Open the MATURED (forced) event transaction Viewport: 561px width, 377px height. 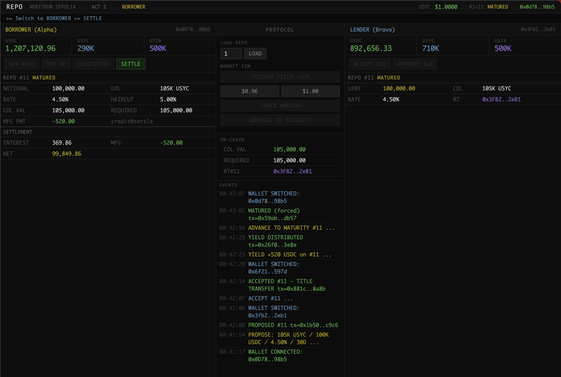[272, 218]
